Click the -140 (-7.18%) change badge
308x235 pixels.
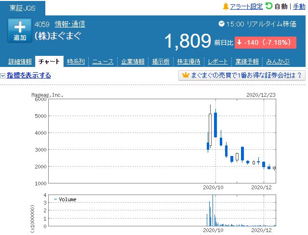(266, 42)
